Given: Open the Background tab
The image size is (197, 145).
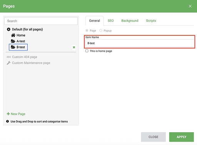Looking at the screenshot, I should point(130,21).
